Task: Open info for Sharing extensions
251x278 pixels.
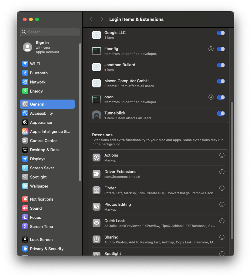Action: (x=222, y=237)
